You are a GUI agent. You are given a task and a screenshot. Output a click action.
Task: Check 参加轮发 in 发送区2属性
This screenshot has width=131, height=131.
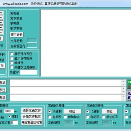tap(103, 117)
